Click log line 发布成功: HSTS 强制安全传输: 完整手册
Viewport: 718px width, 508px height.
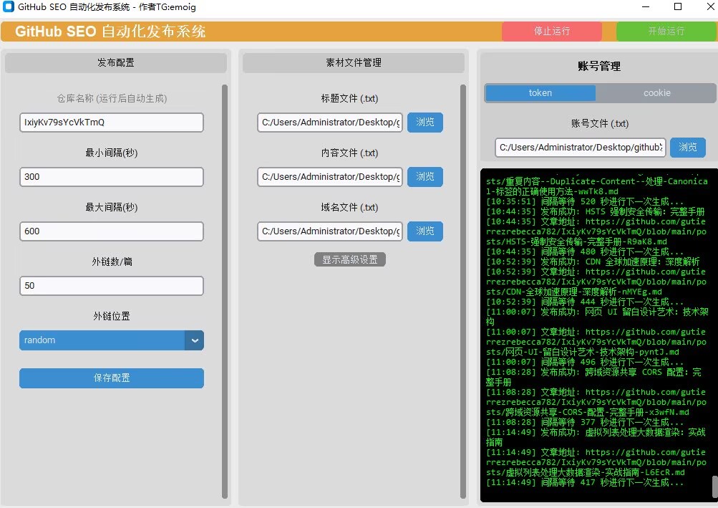[x=596, y=212]
